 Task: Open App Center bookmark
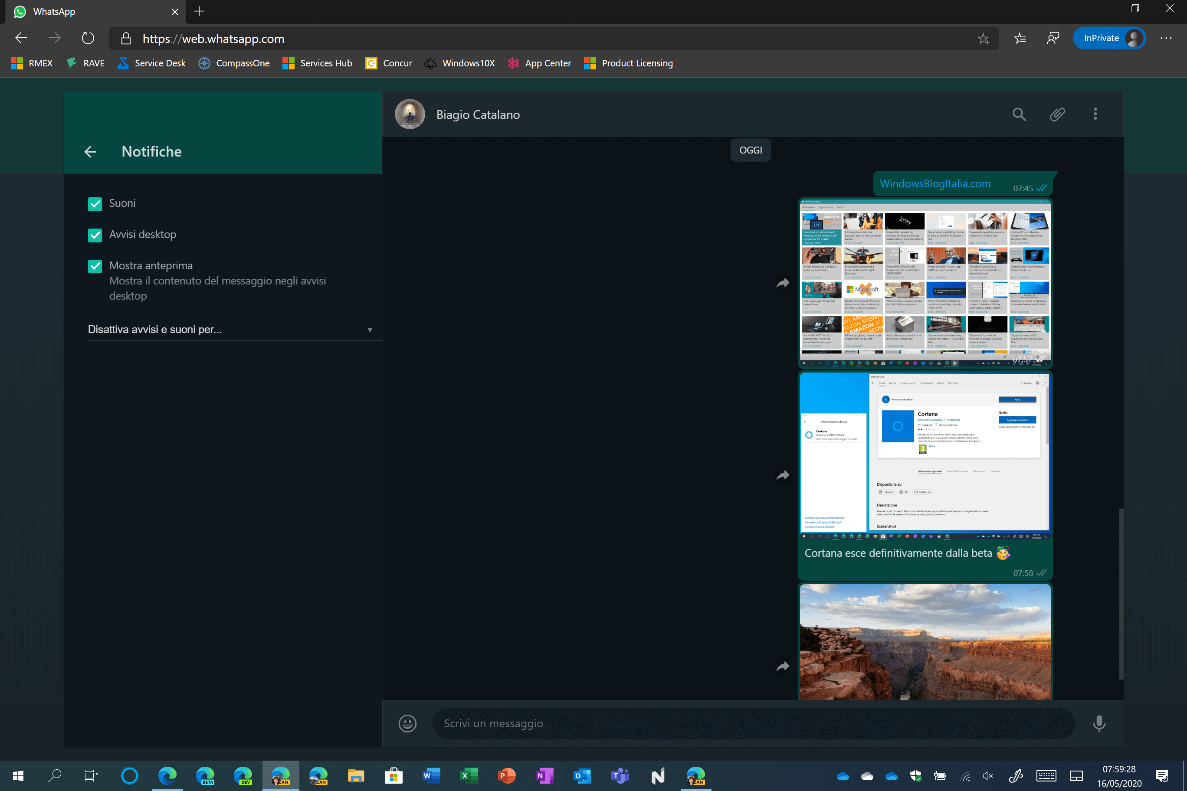pyautogui.click(x=539, y=63)
